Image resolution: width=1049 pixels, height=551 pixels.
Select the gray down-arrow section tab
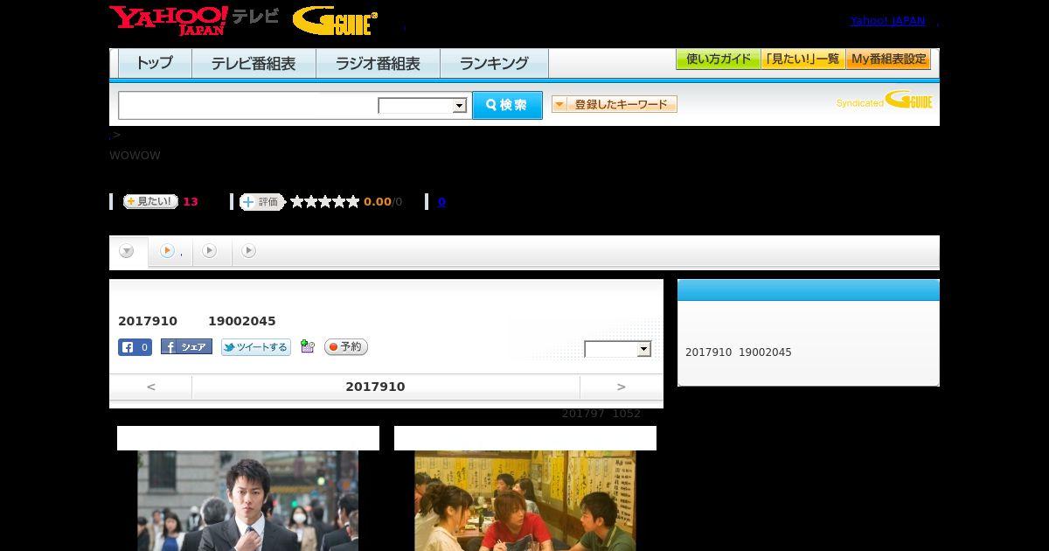point(128,252)
